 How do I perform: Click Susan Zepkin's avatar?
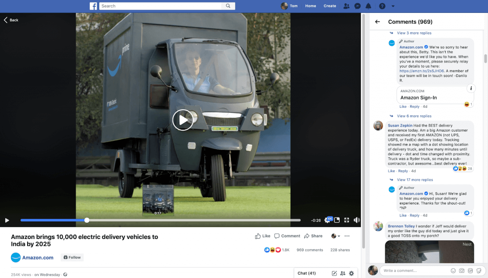click(x=378, y=125)
